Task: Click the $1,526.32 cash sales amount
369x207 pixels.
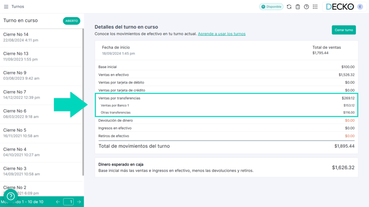Action: [346, 75]
